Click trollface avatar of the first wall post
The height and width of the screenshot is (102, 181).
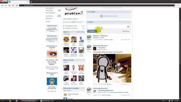point(89,38)
